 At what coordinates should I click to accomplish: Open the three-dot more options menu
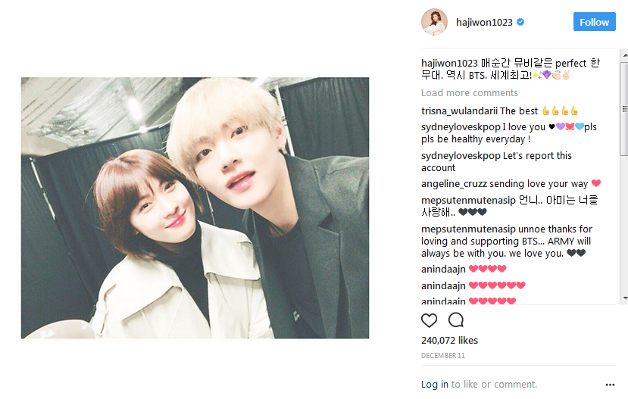610,385
